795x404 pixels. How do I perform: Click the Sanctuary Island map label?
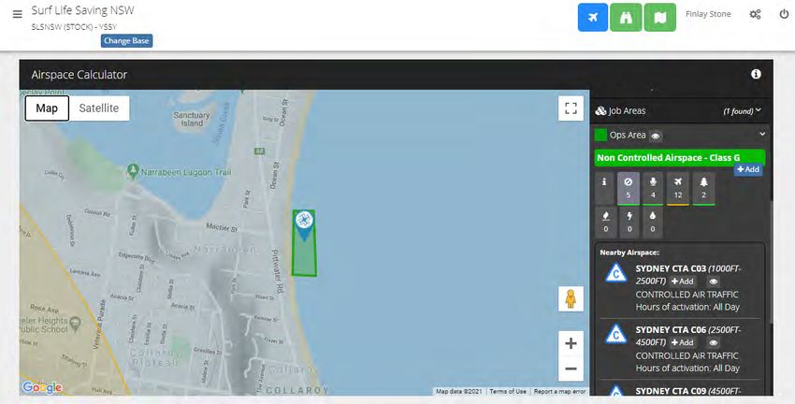(192, 119)
